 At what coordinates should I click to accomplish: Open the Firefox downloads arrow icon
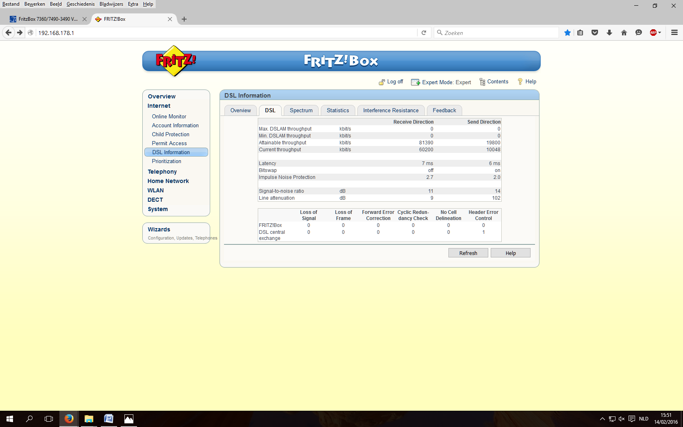[x=609, y=33]
